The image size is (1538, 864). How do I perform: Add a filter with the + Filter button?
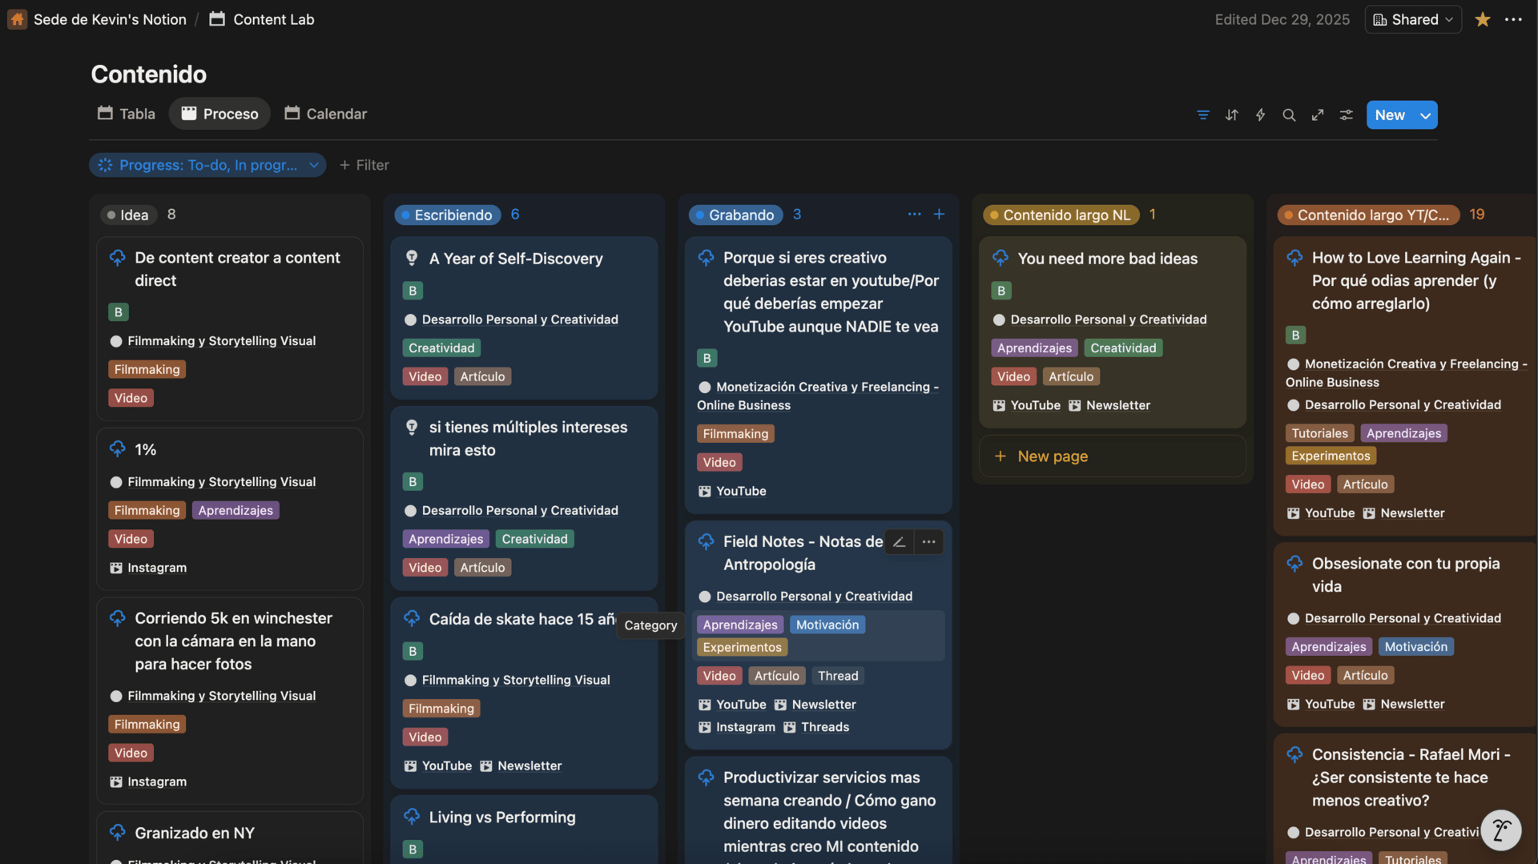coord(364,165)
